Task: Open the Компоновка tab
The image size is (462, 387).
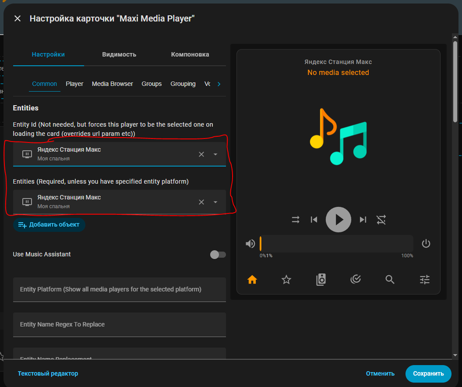Action: [190, 54]
